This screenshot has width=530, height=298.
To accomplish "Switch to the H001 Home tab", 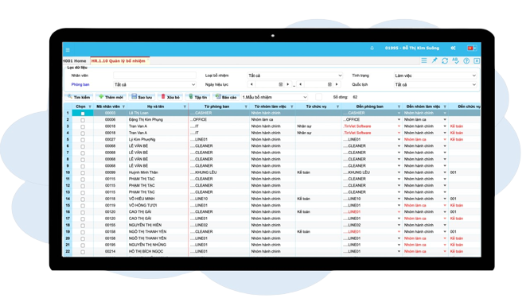I will click(x=75, y=61).
